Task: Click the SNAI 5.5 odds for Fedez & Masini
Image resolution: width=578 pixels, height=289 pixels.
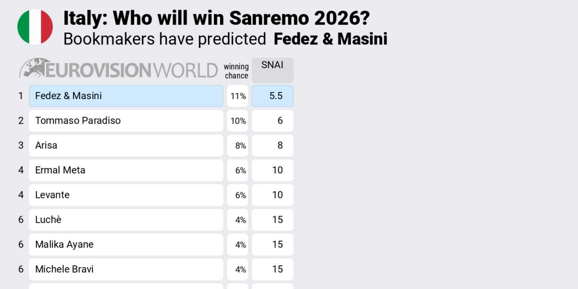Action: 273,96
